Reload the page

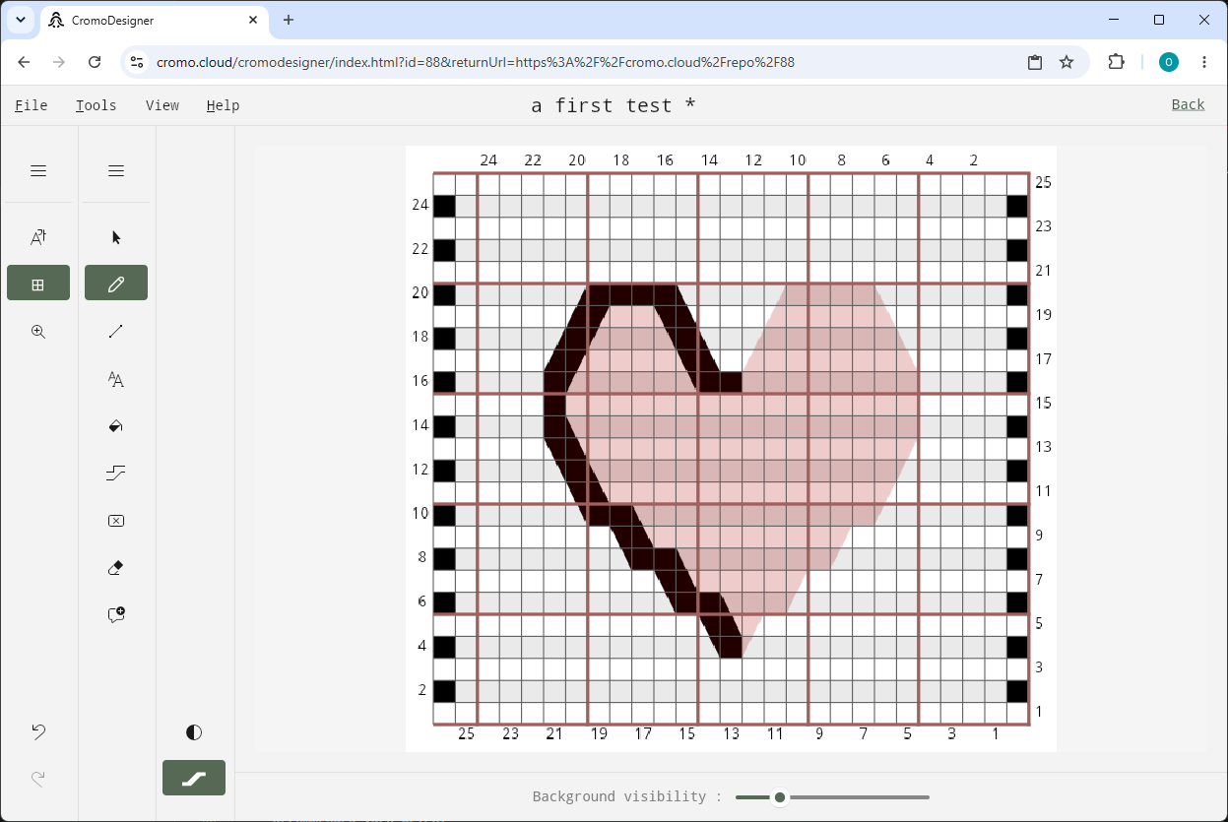coord(95,62)
